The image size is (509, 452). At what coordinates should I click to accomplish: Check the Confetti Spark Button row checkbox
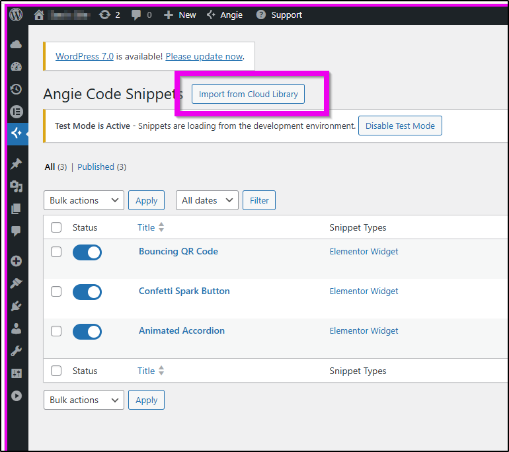(56, 291)
